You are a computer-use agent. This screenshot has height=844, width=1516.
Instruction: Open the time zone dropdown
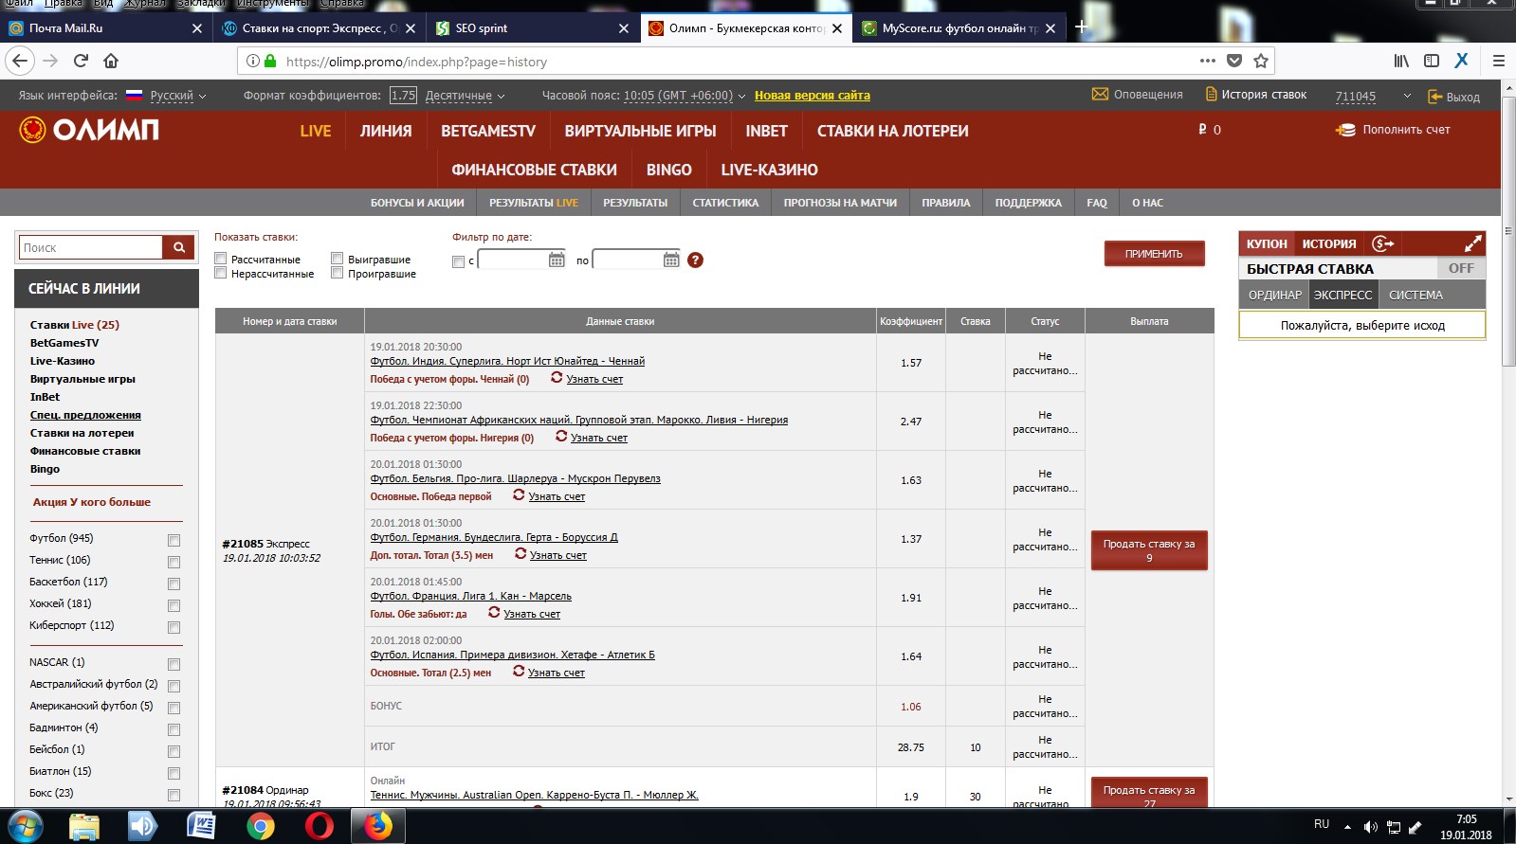click(685, 96)
